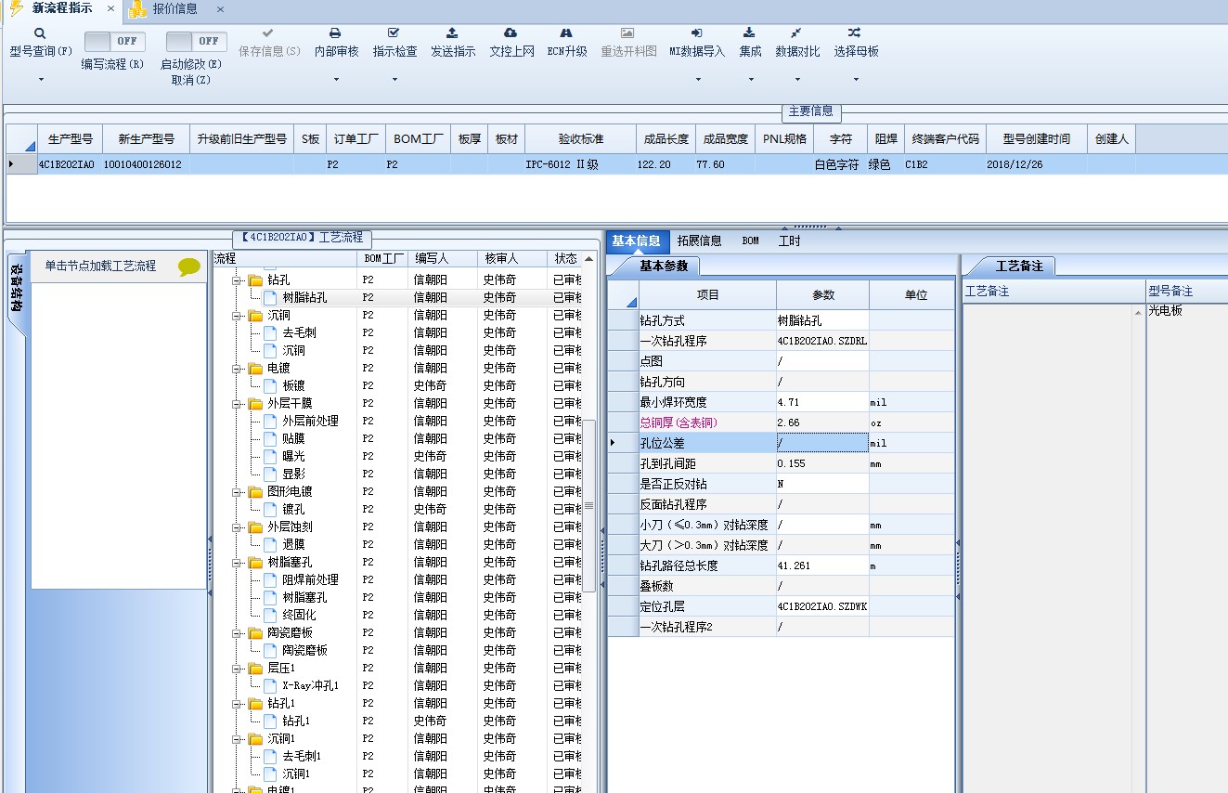Screen dimensions: 1228x793
Task: Click the ECN升级 toolbar icon
Action: [x=566, y=33]
